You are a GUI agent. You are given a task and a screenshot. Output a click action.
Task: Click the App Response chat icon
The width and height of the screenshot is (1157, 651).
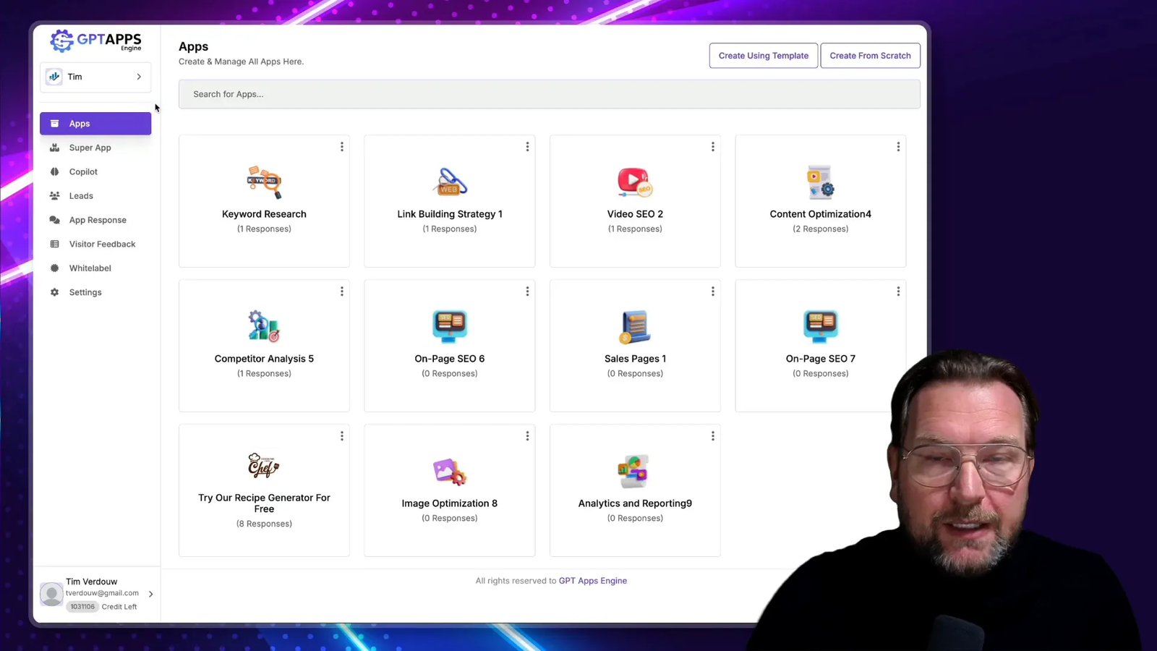pos(54,220)
